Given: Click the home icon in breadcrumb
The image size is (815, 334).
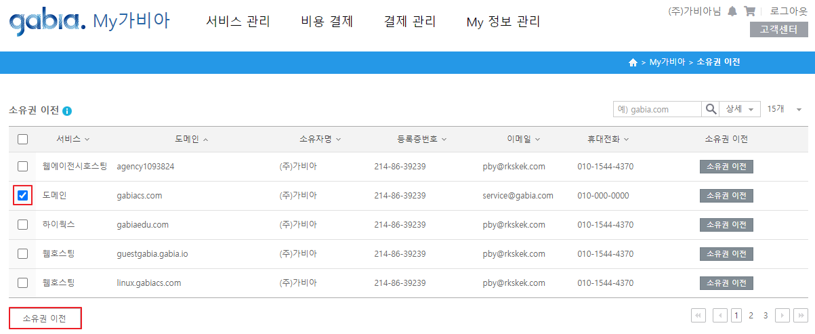Looking at the screenshot, I should [633, 62].
